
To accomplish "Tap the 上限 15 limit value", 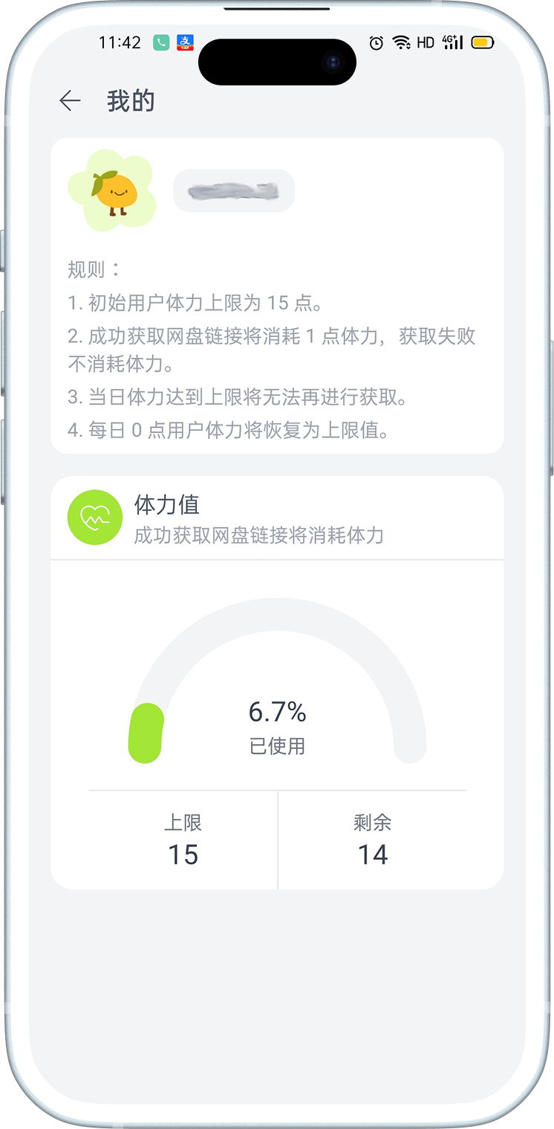I will (183, 855).
